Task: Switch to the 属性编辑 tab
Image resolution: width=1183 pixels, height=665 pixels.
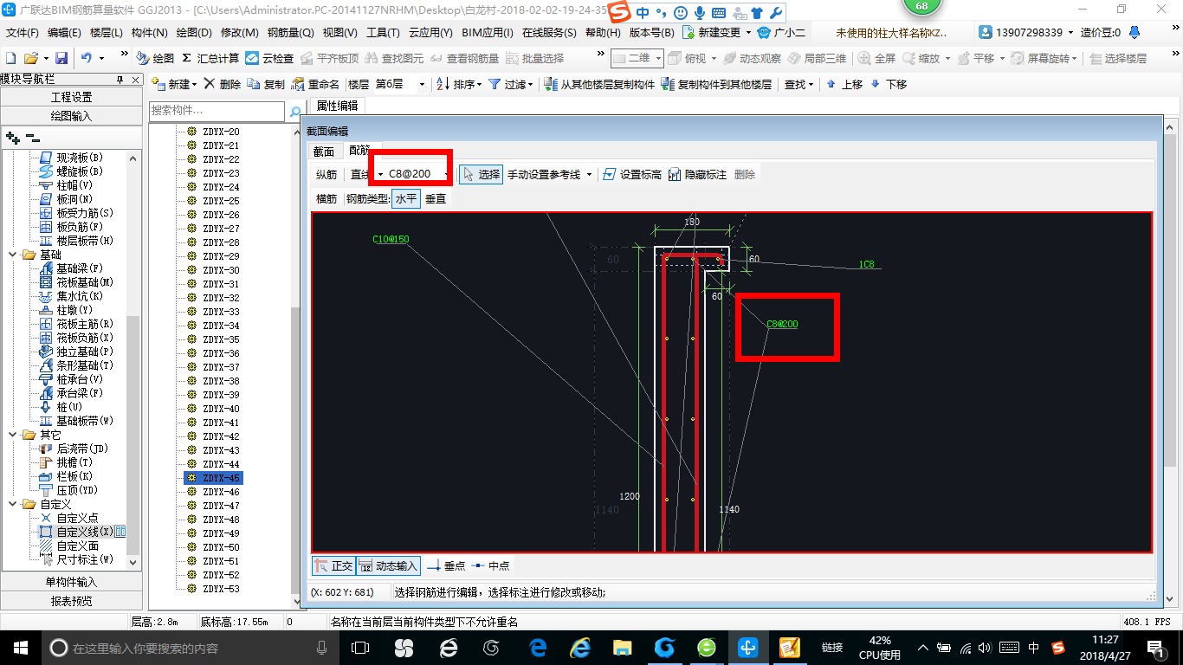Action: click(336, 106)
